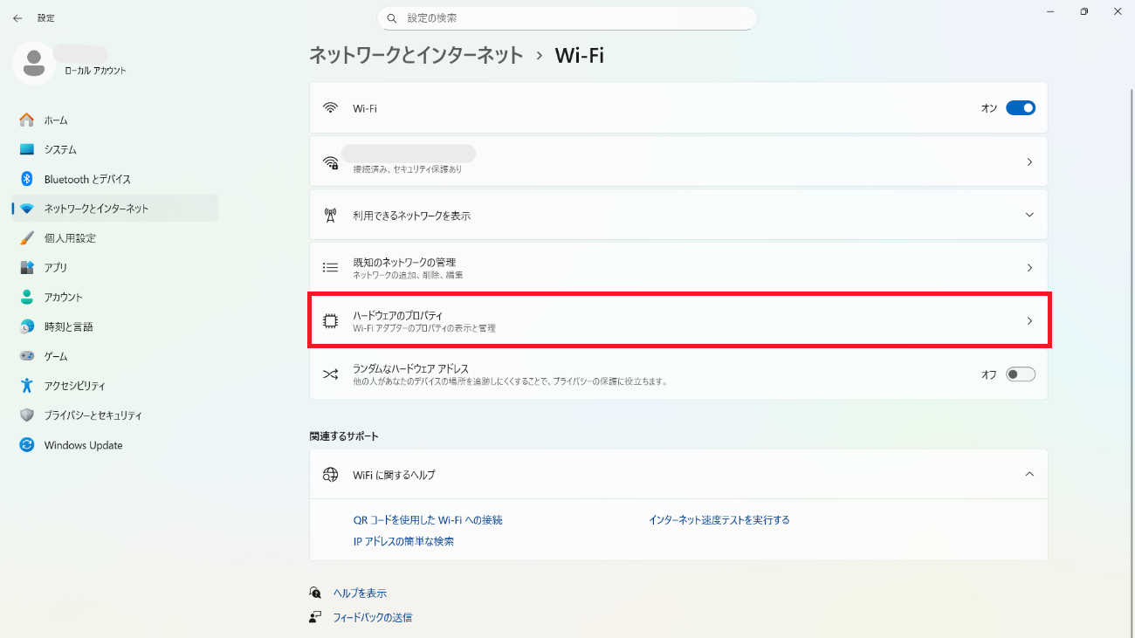Click ネットワークとインターネット breadcrumb link
1135x638 pixels.
[x=416, y=55]
